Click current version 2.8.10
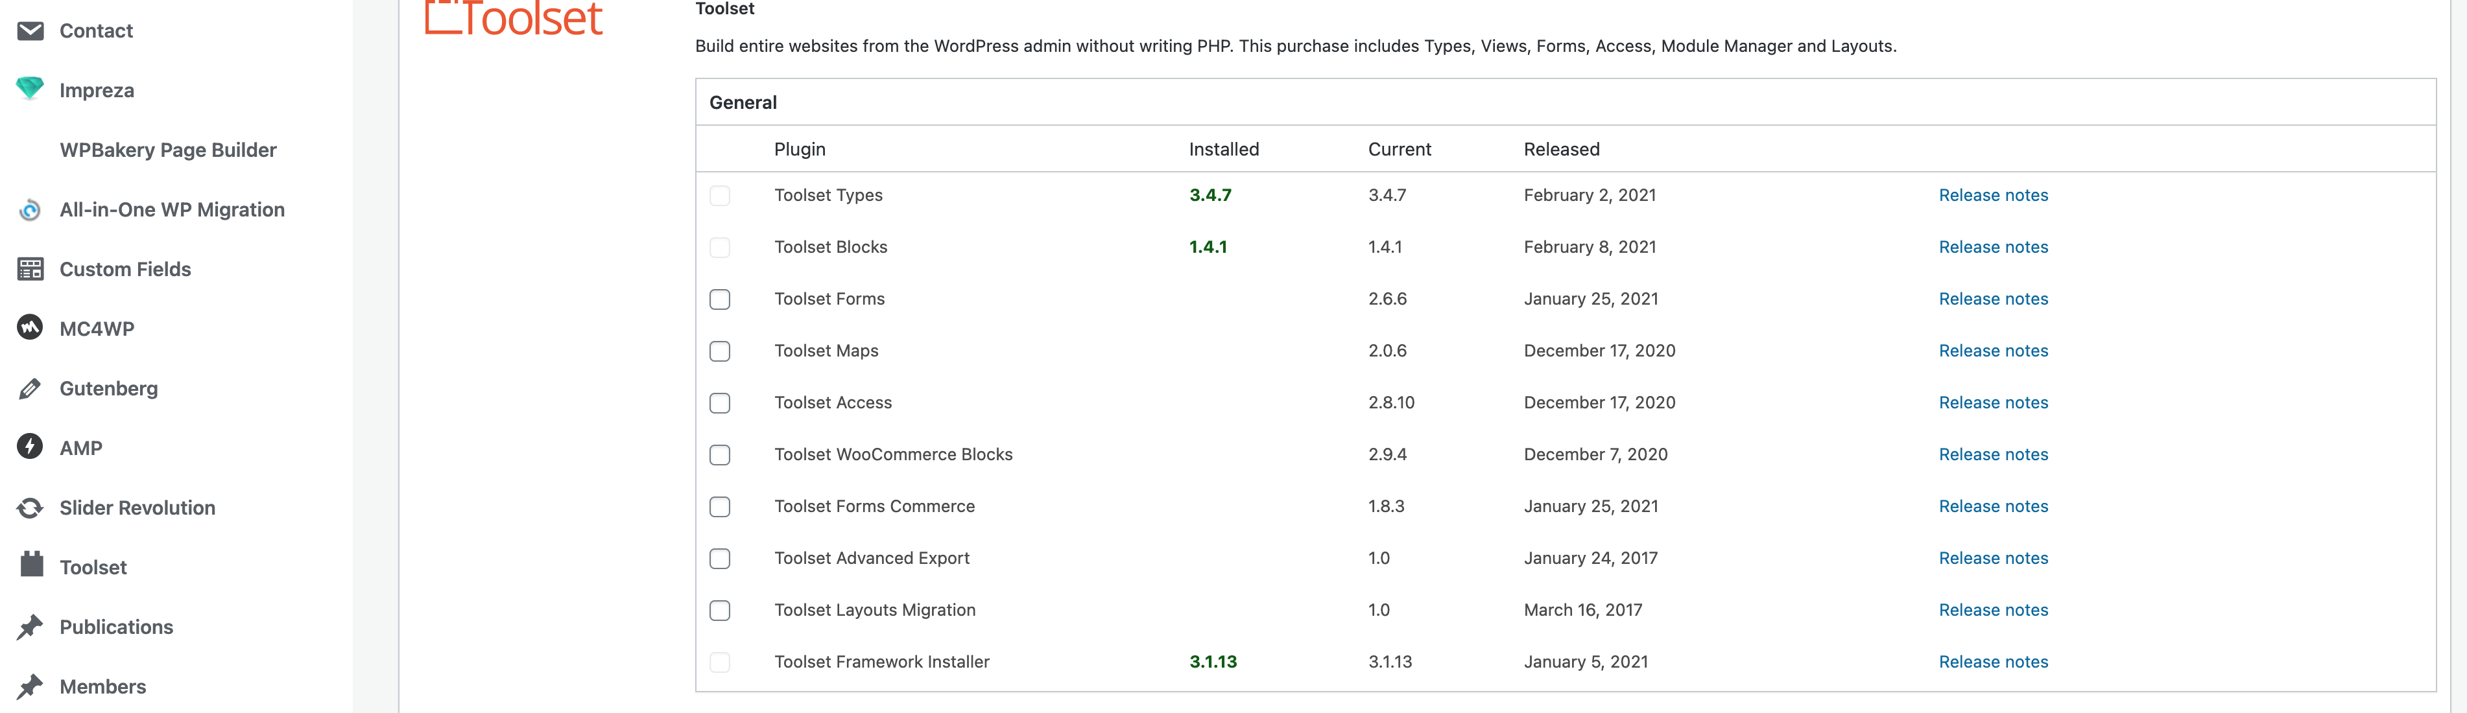Viewport: 2467px width, 713px height. (x=1390, y=402)
